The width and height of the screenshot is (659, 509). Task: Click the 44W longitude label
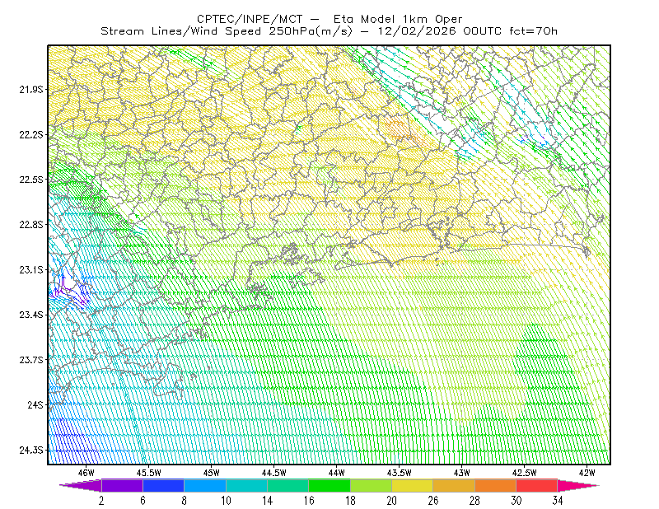pyautogui.click(x=337, y=473)
